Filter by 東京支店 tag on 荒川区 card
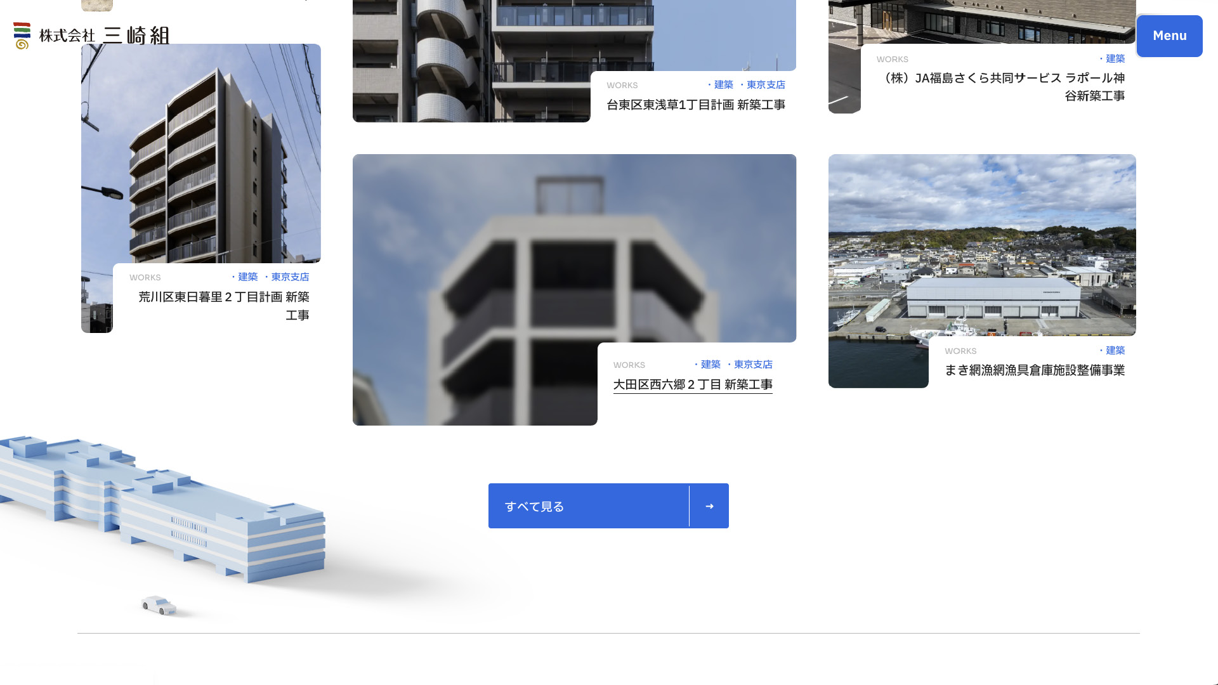 coord(289,277)
